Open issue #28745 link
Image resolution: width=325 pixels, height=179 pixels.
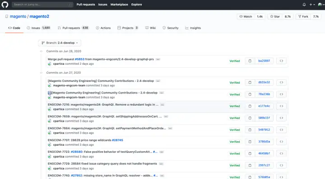pyautogui.click(x=117, y=140)
